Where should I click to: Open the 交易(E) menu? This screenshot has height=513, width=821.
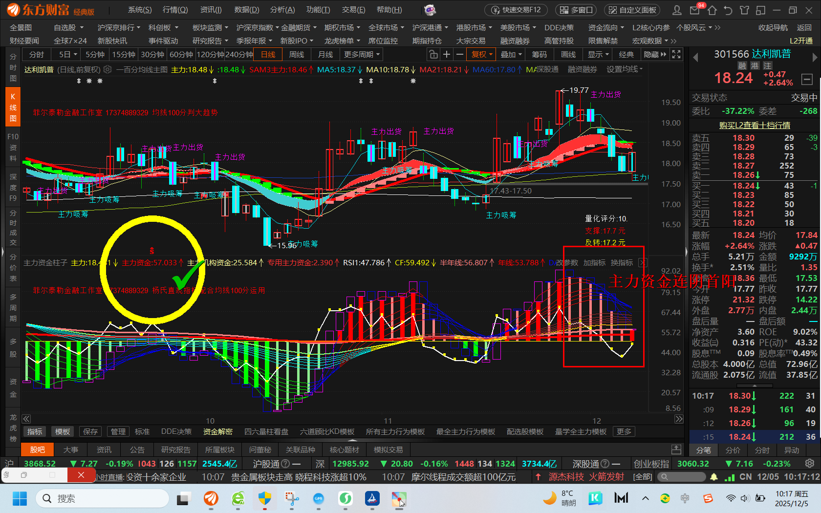(353, 10)
